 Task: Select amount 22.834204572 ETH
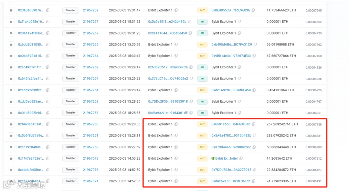pyautogui.click(x=281, y=170)
